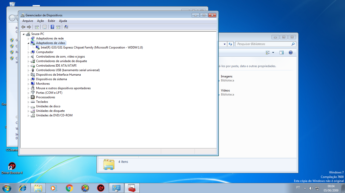Open Properties via the toolbar sheet icon
The width and height of the screenshot is (345, 193).
pyautogui.click(x=44, y=27)
